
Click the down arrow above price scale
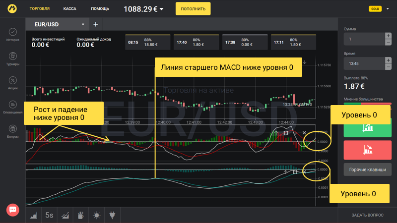(x=305, y=62)
